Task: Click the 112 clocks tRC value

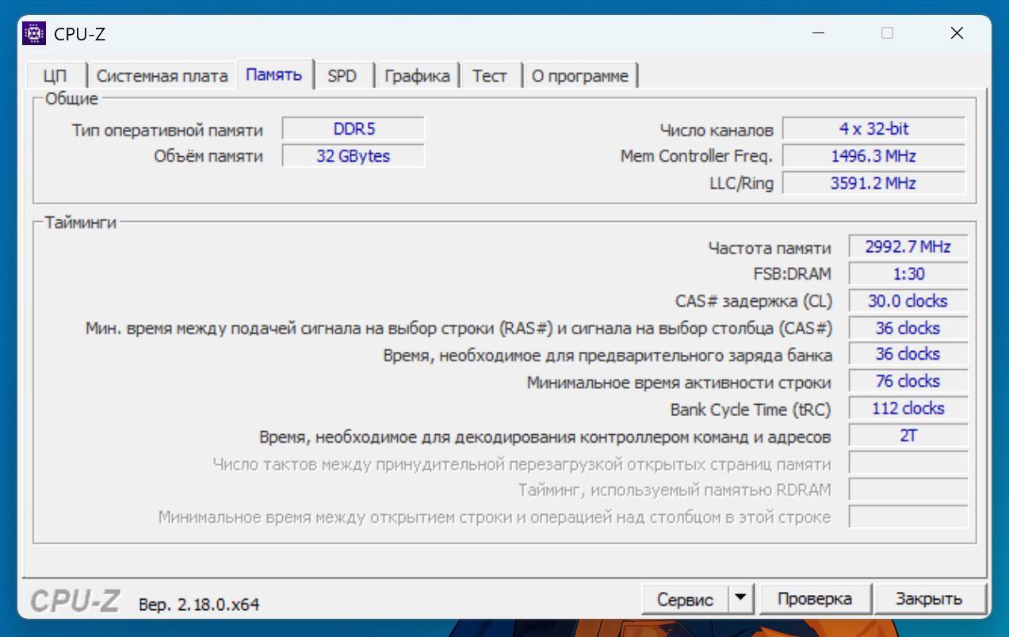Action: (908, 408)
